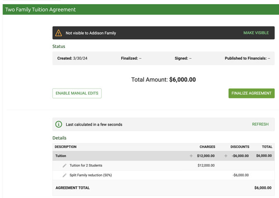Click the Published to Financials status
279x198 pixels.
(x=247, y=58)
